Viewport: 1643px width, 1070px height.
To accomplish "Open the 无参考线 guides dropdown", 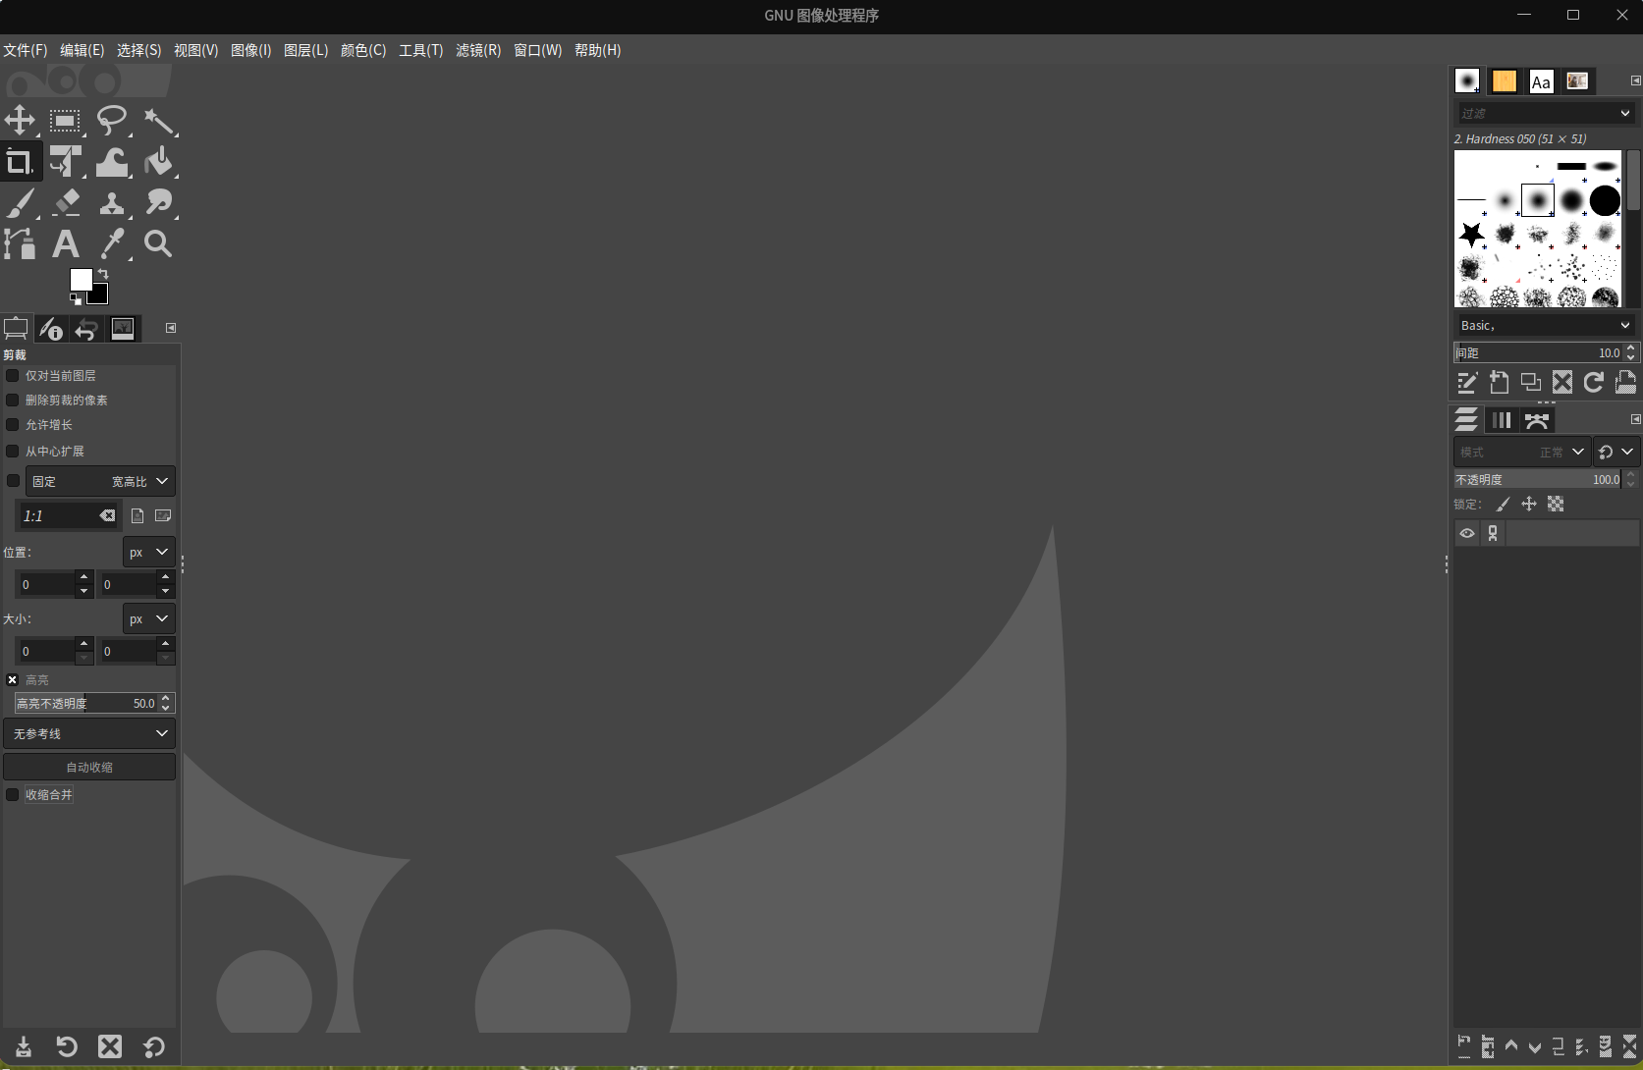I will (89, 733).
